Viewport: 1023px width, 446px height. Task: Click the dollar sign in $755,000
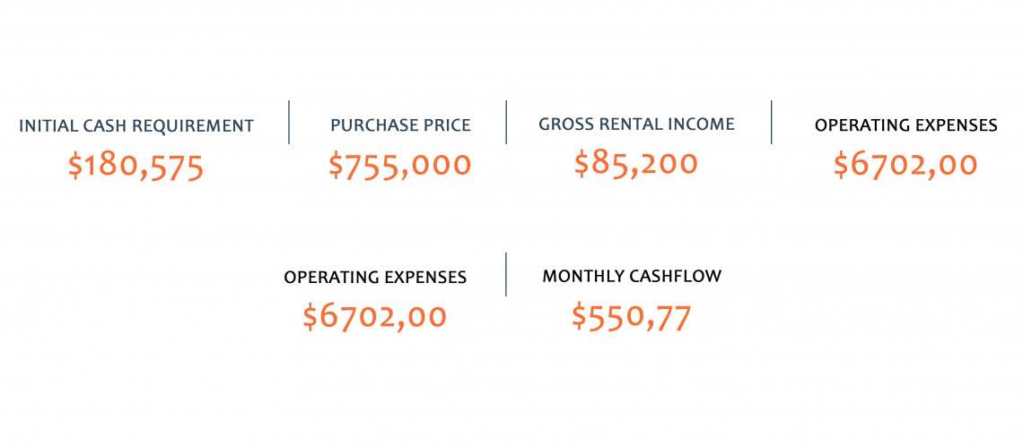click(336, 166)
